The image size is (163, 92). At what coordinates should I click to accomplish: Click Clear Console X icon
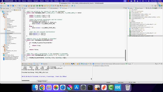pos(63,64)
